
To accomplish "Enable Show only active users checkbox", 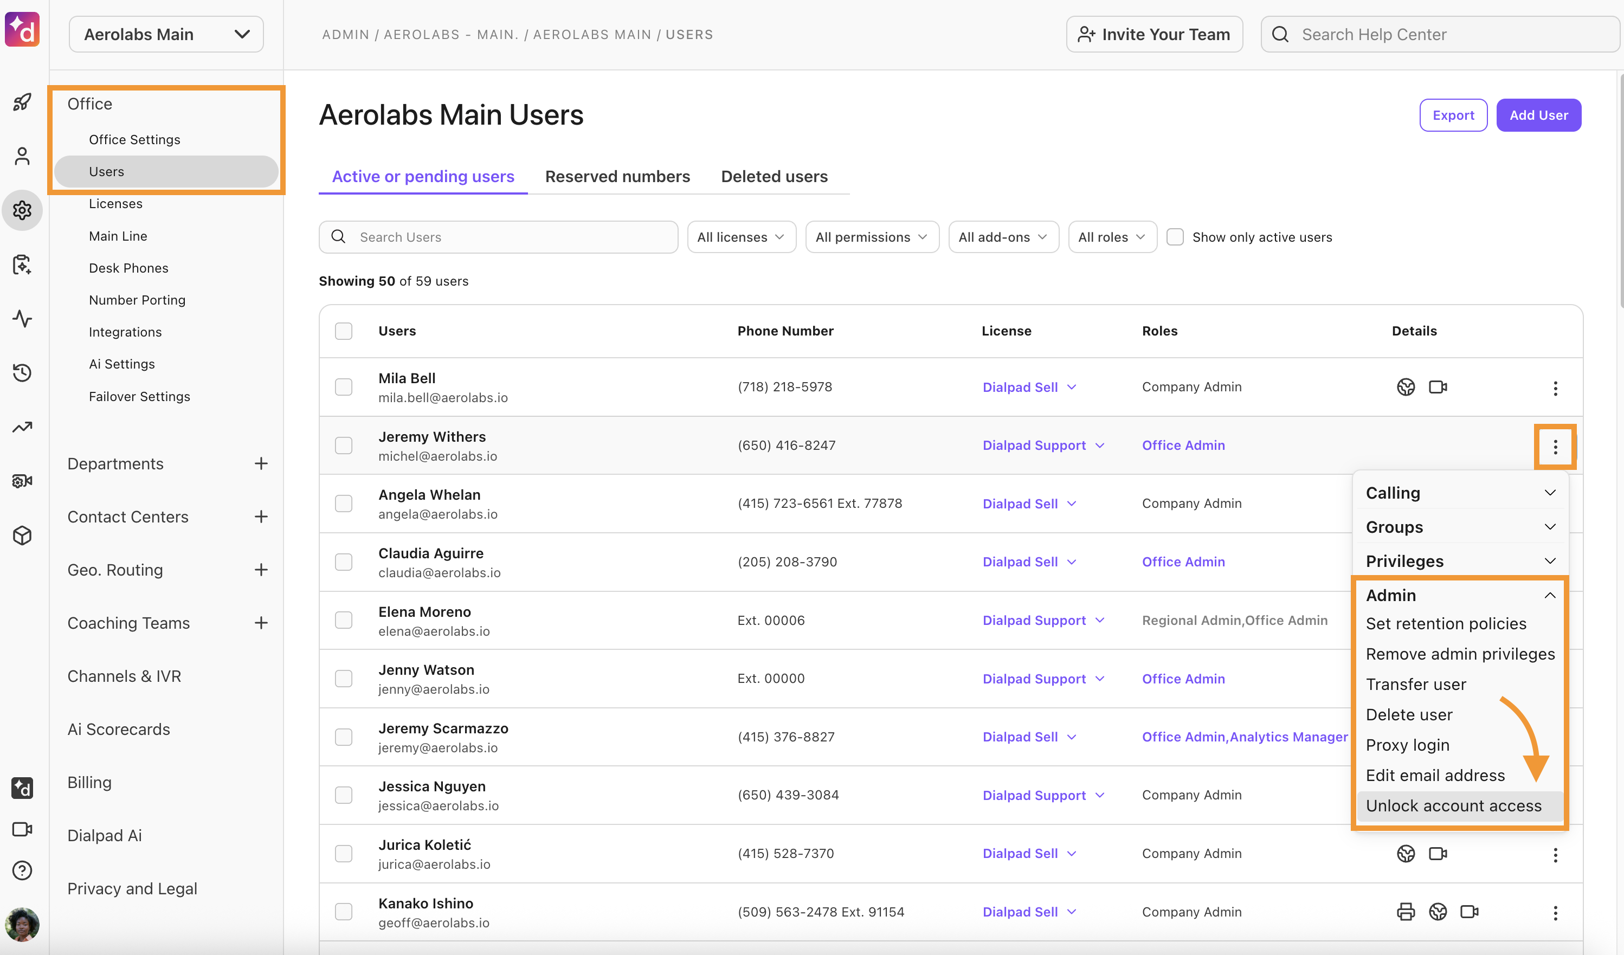I will [x=1175, y=237].
